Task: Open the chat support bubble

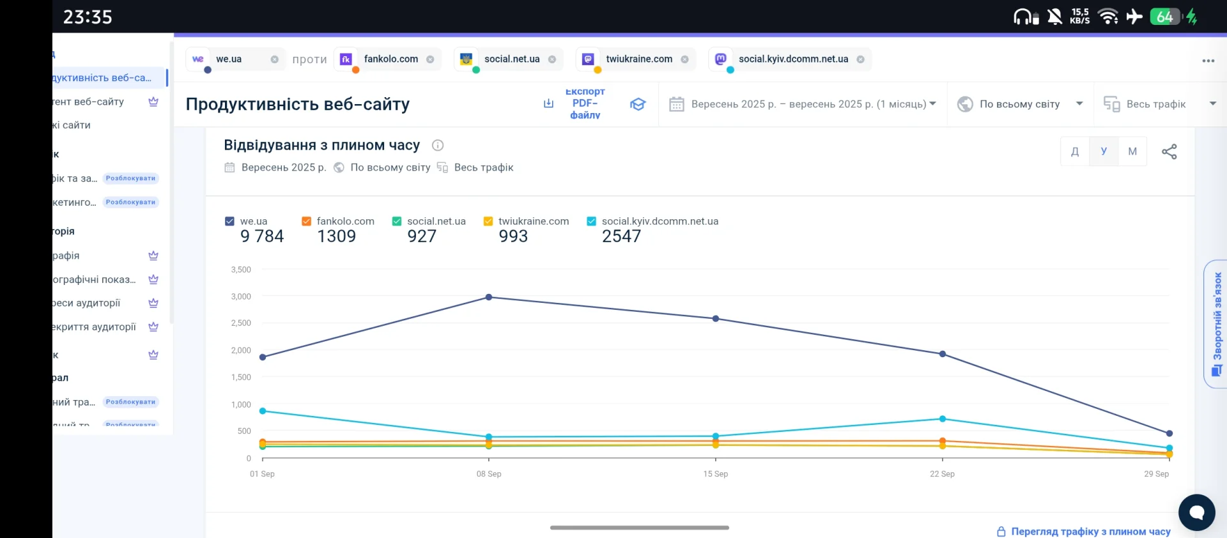Action: (x=1196, y=512)
